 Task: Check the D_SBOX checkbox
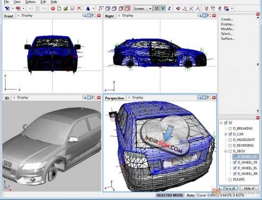[x=230, y=151]
